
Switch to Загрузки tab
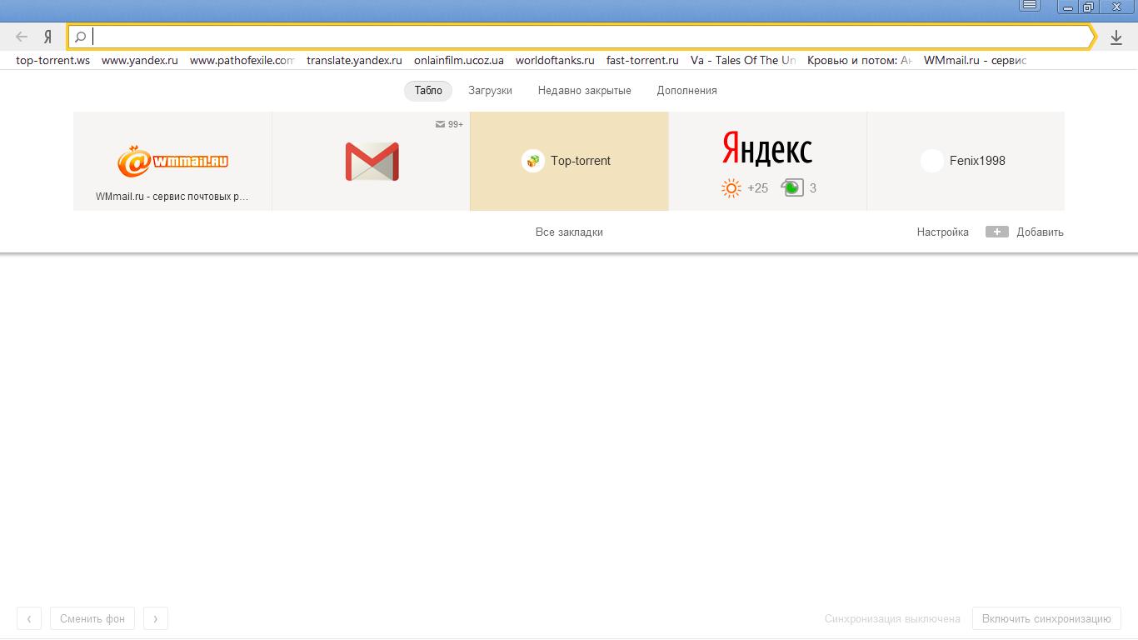point(490,90)
